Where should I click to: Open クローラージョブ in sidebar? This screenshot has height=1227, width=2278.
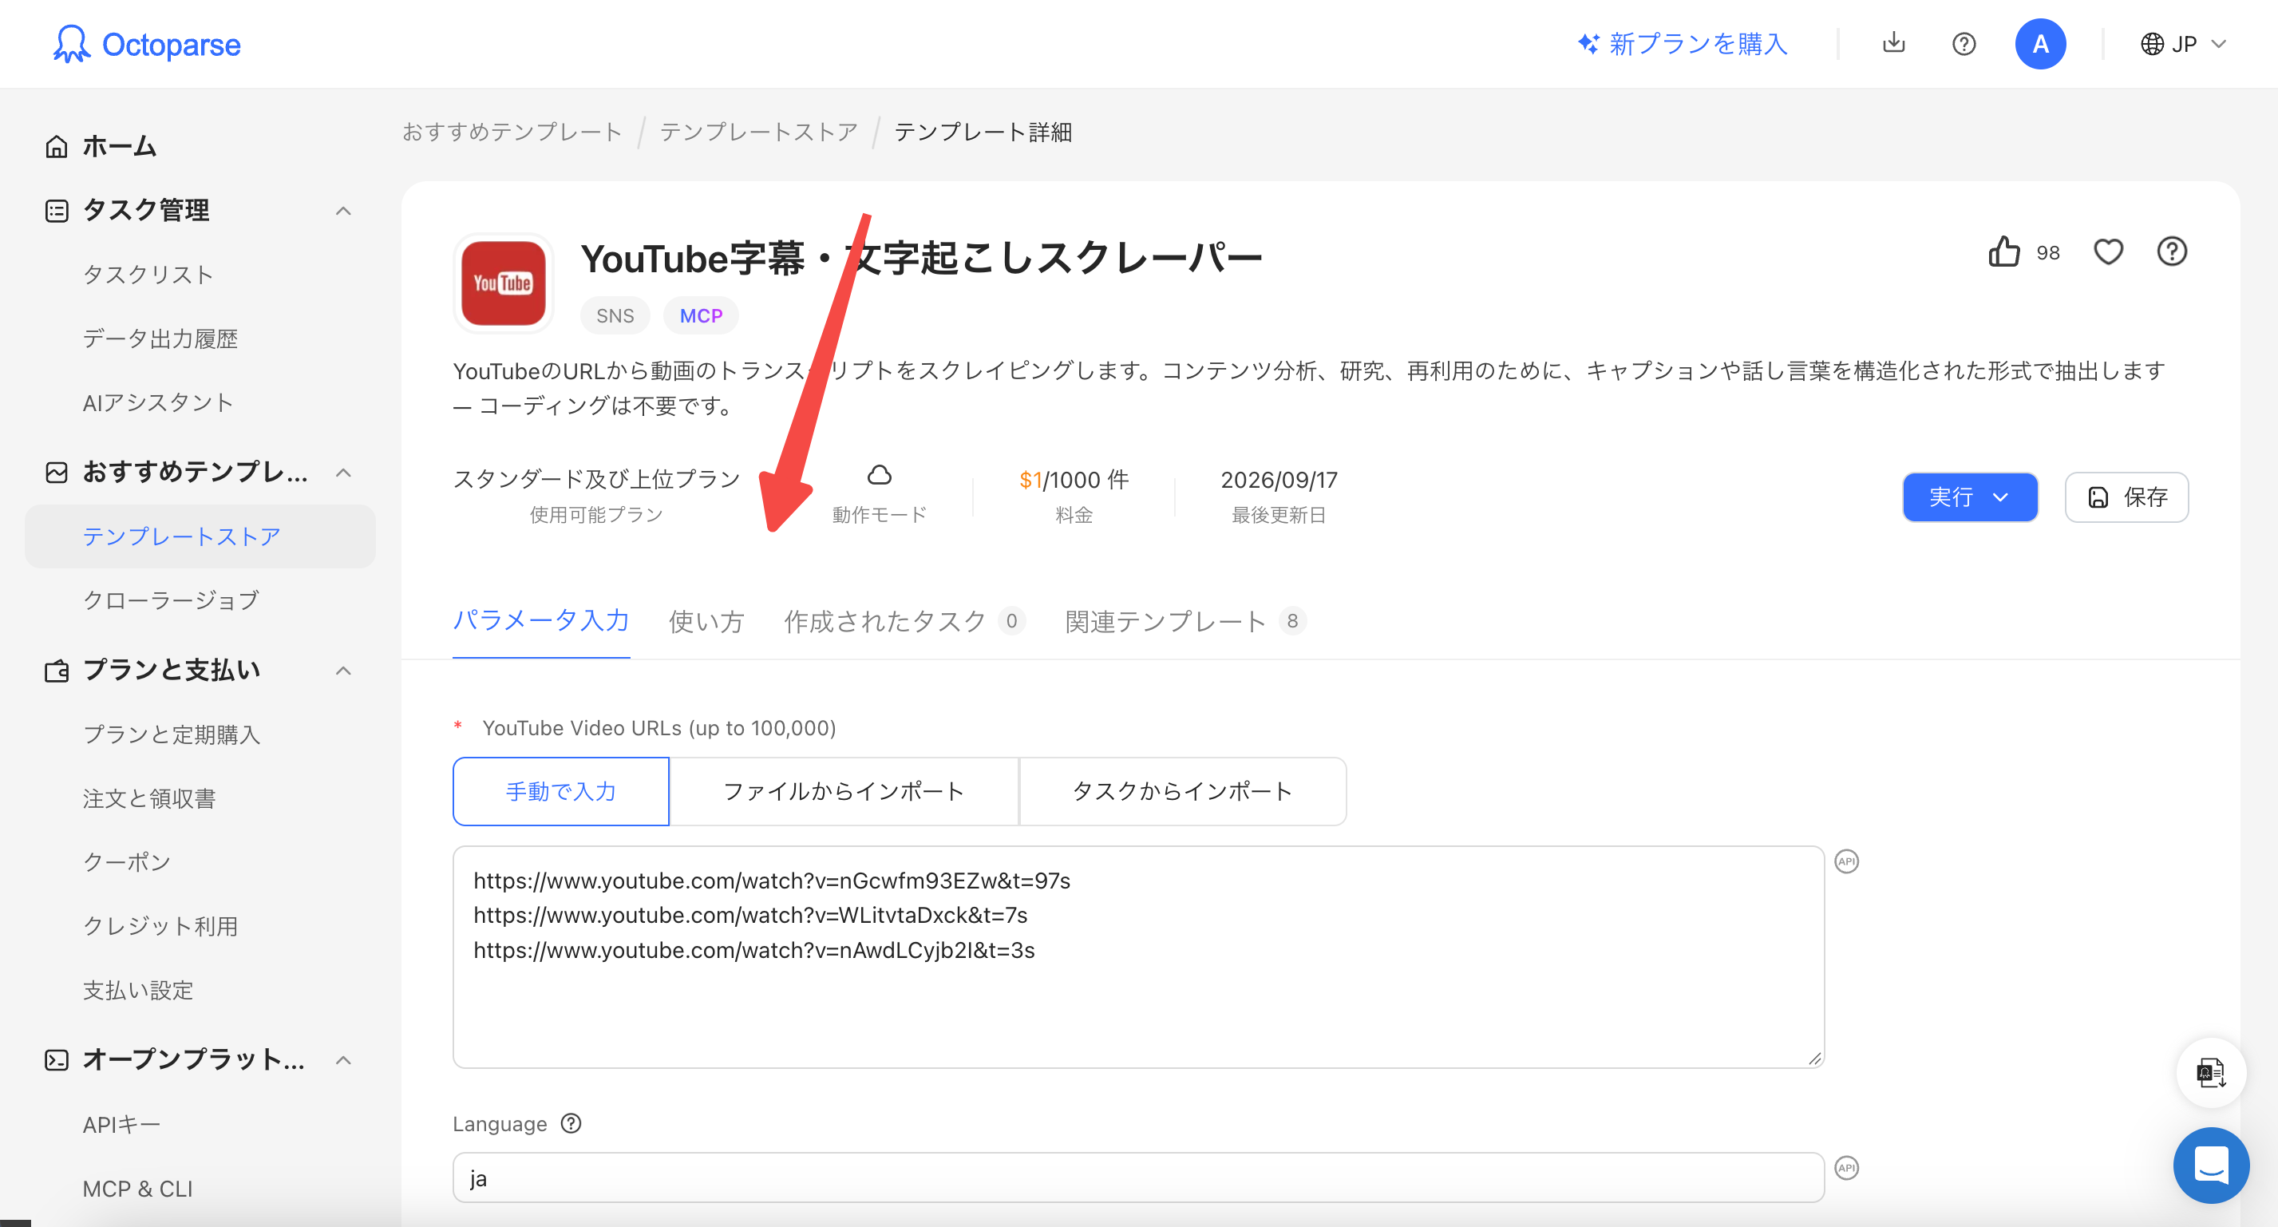click(171, 600)
